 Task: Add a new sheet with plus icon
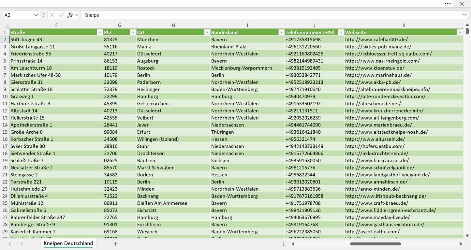pos(115,244)
